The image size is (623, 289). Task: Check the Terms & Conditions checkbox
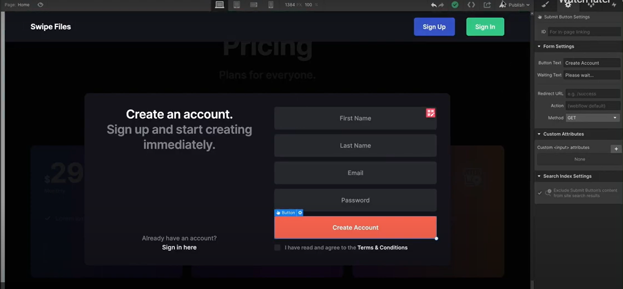pos(278,247)
